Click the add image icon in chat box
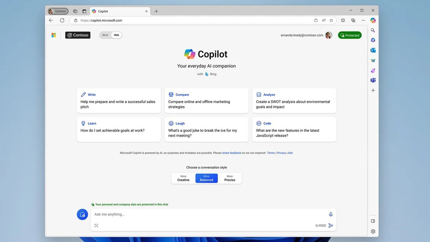The image size is (430, 242). (96, 226)
